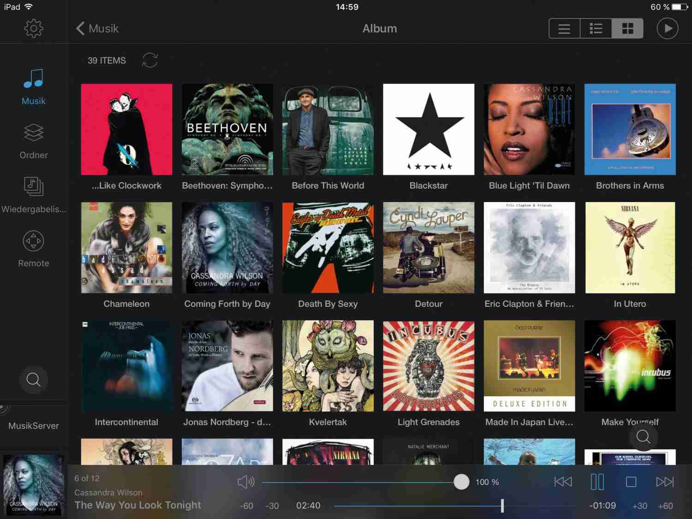
Task: Click the play all button top right
Action: pos(668,29)
